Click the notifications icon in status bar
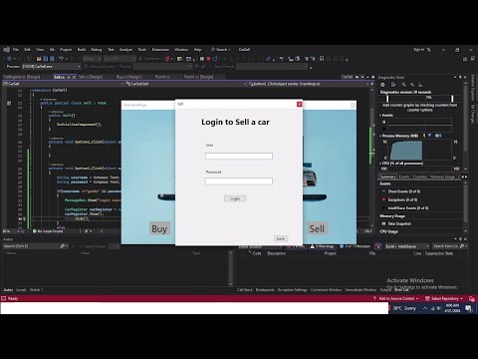Viewport: 478px width, 359px height. pos(472,298)
